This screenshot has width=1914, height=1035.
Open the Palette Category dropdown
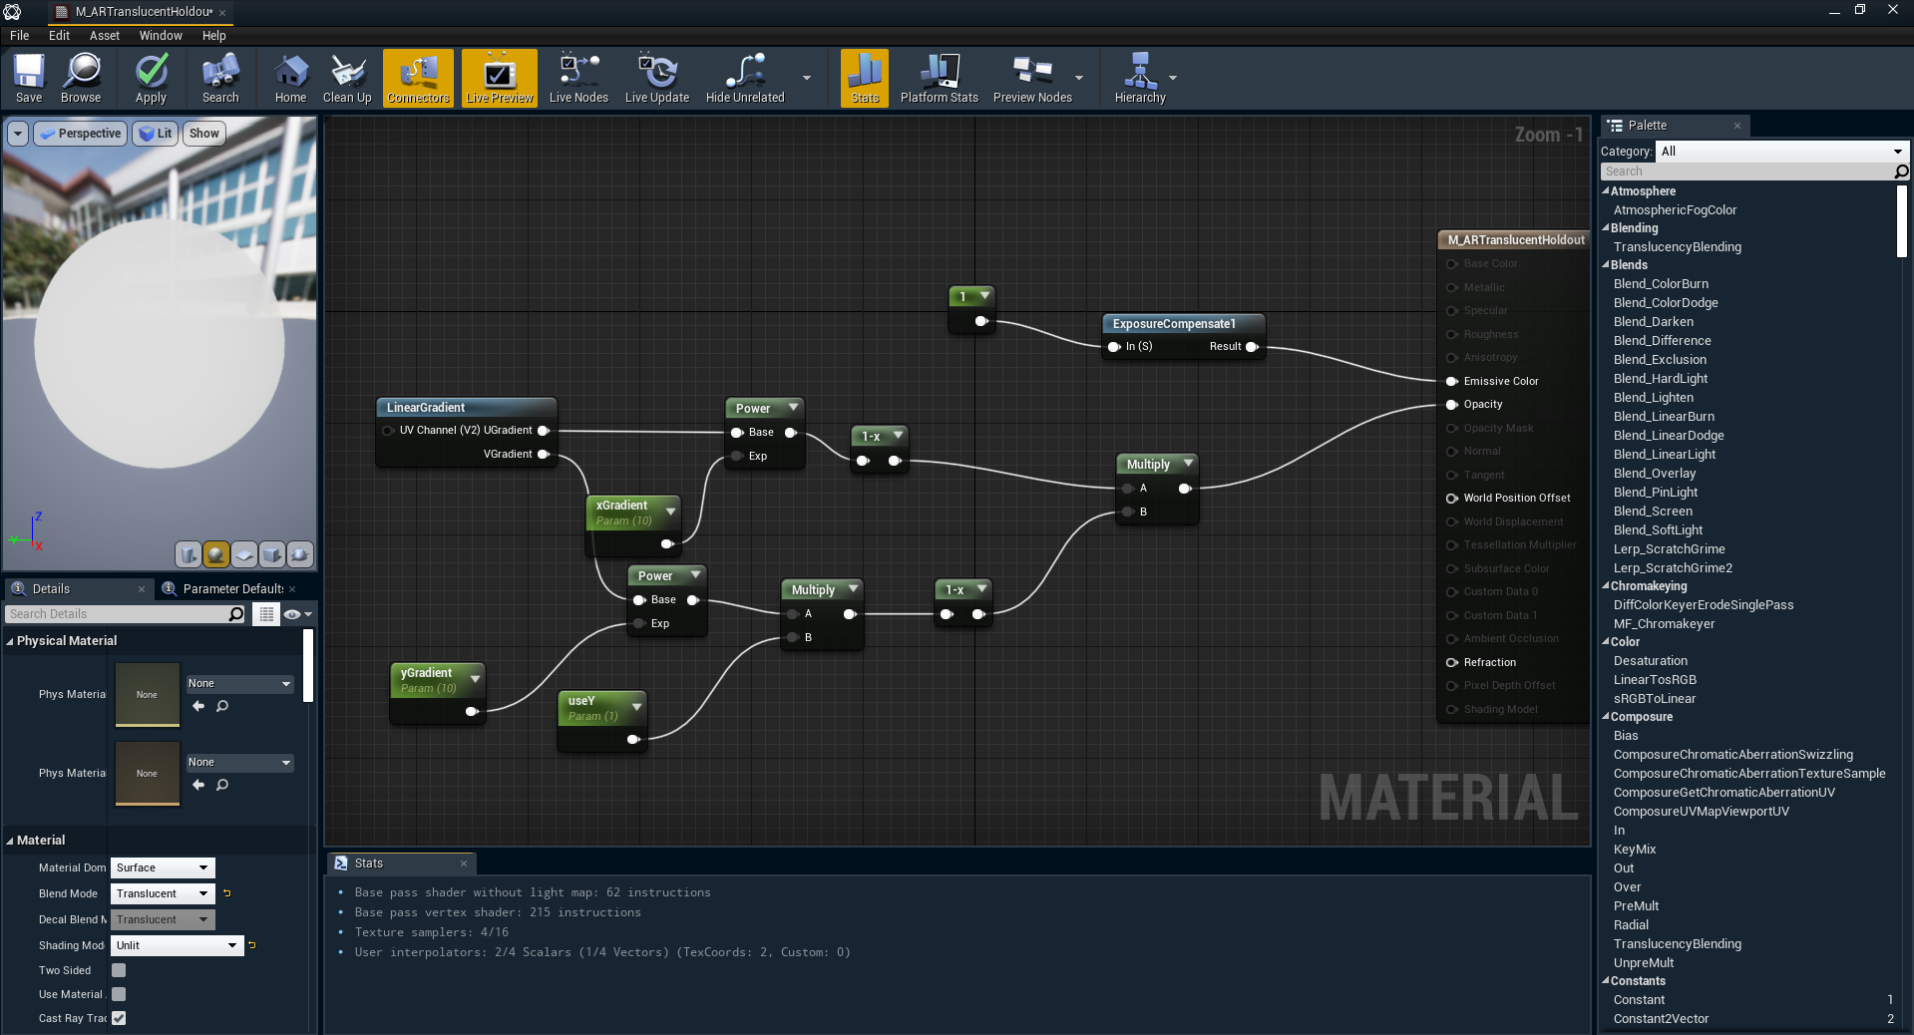(x=1781, y=152)
